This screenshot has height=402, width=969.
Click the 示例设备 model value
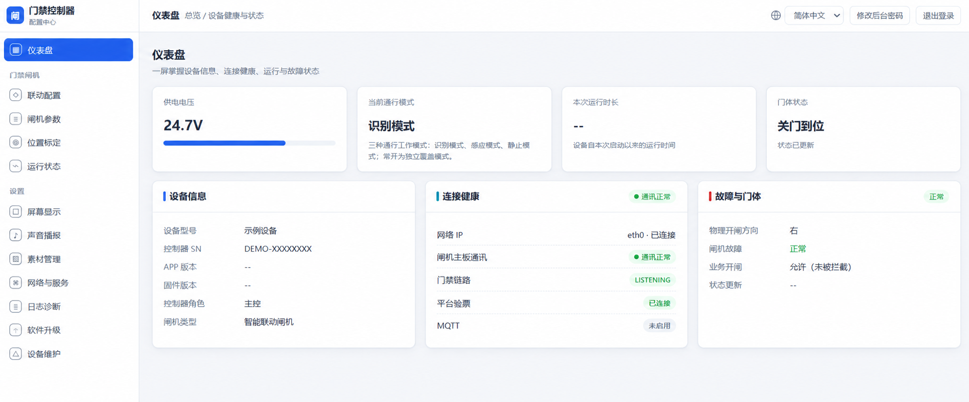[x=260, y=231]
